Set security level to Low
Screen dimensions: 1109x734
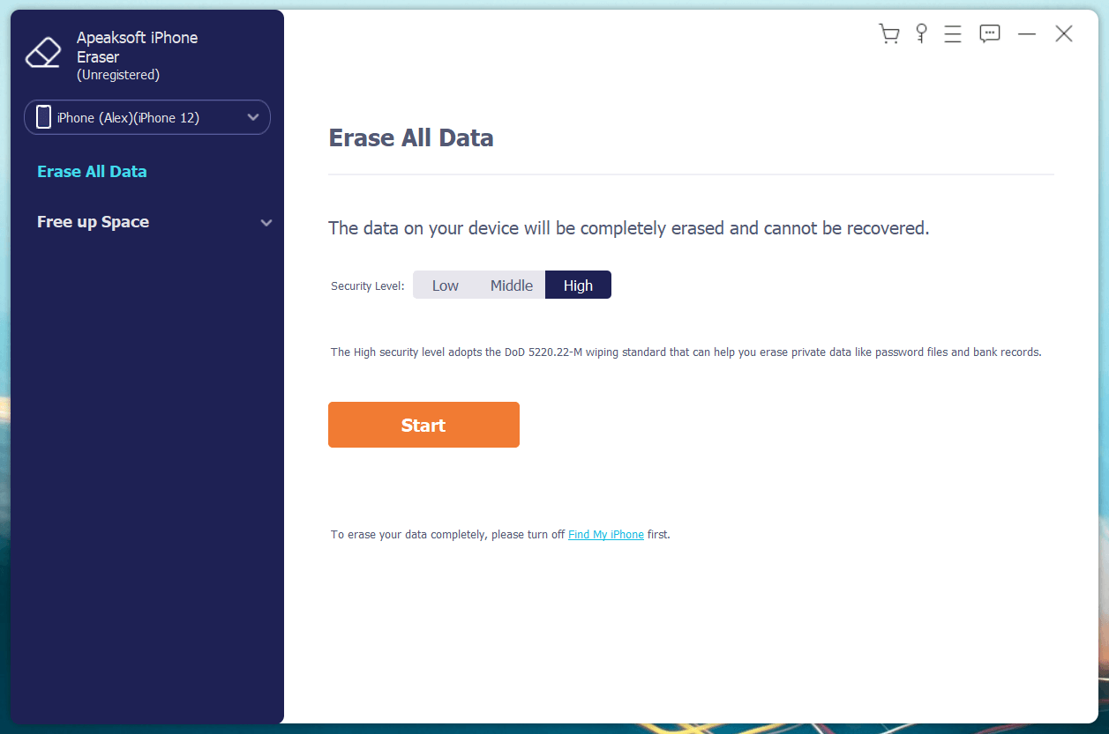click(x=445, y=285)
